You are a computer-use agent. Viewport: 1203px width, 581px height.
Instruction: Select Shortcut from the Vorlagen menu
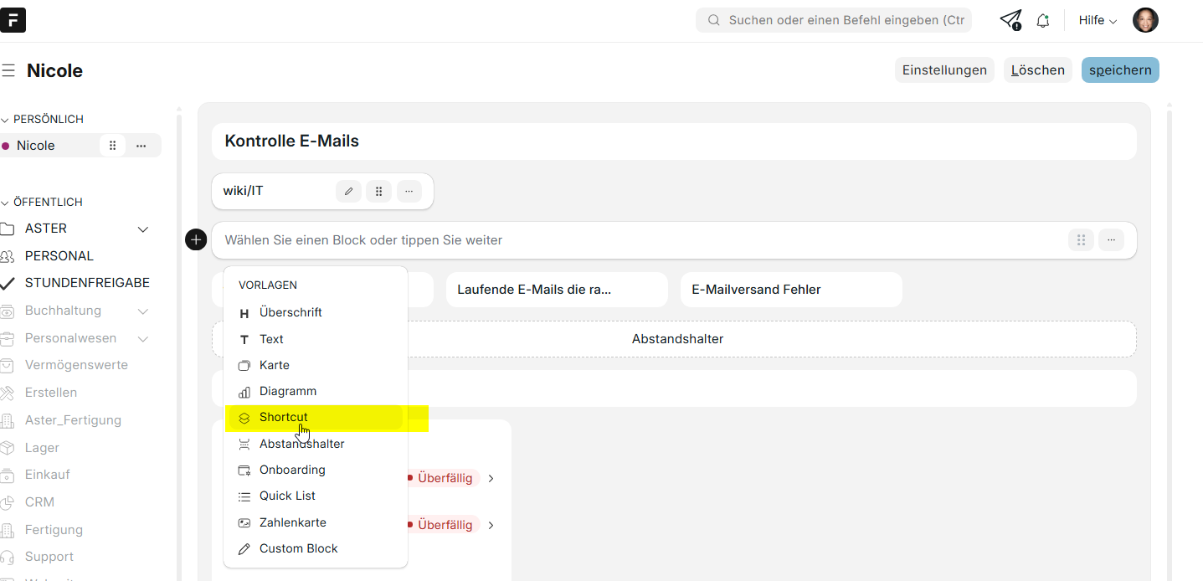pyautogui.click(x=283, y=417)
